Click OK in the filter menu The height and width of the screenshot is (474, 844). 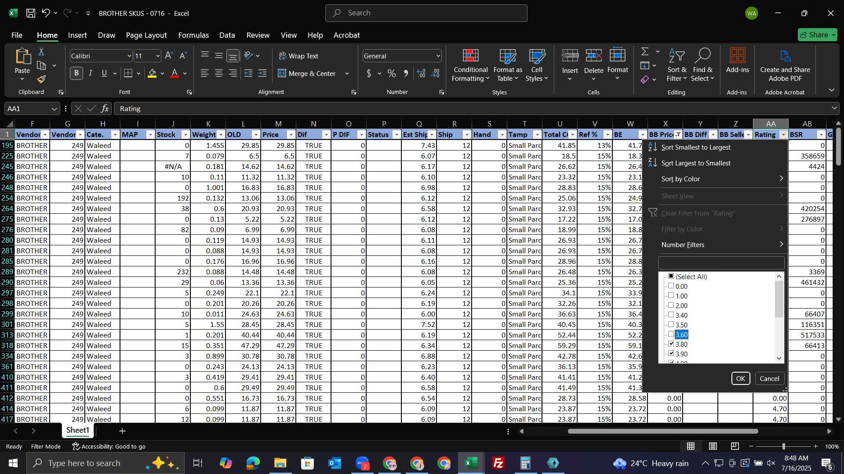(741, 378)
